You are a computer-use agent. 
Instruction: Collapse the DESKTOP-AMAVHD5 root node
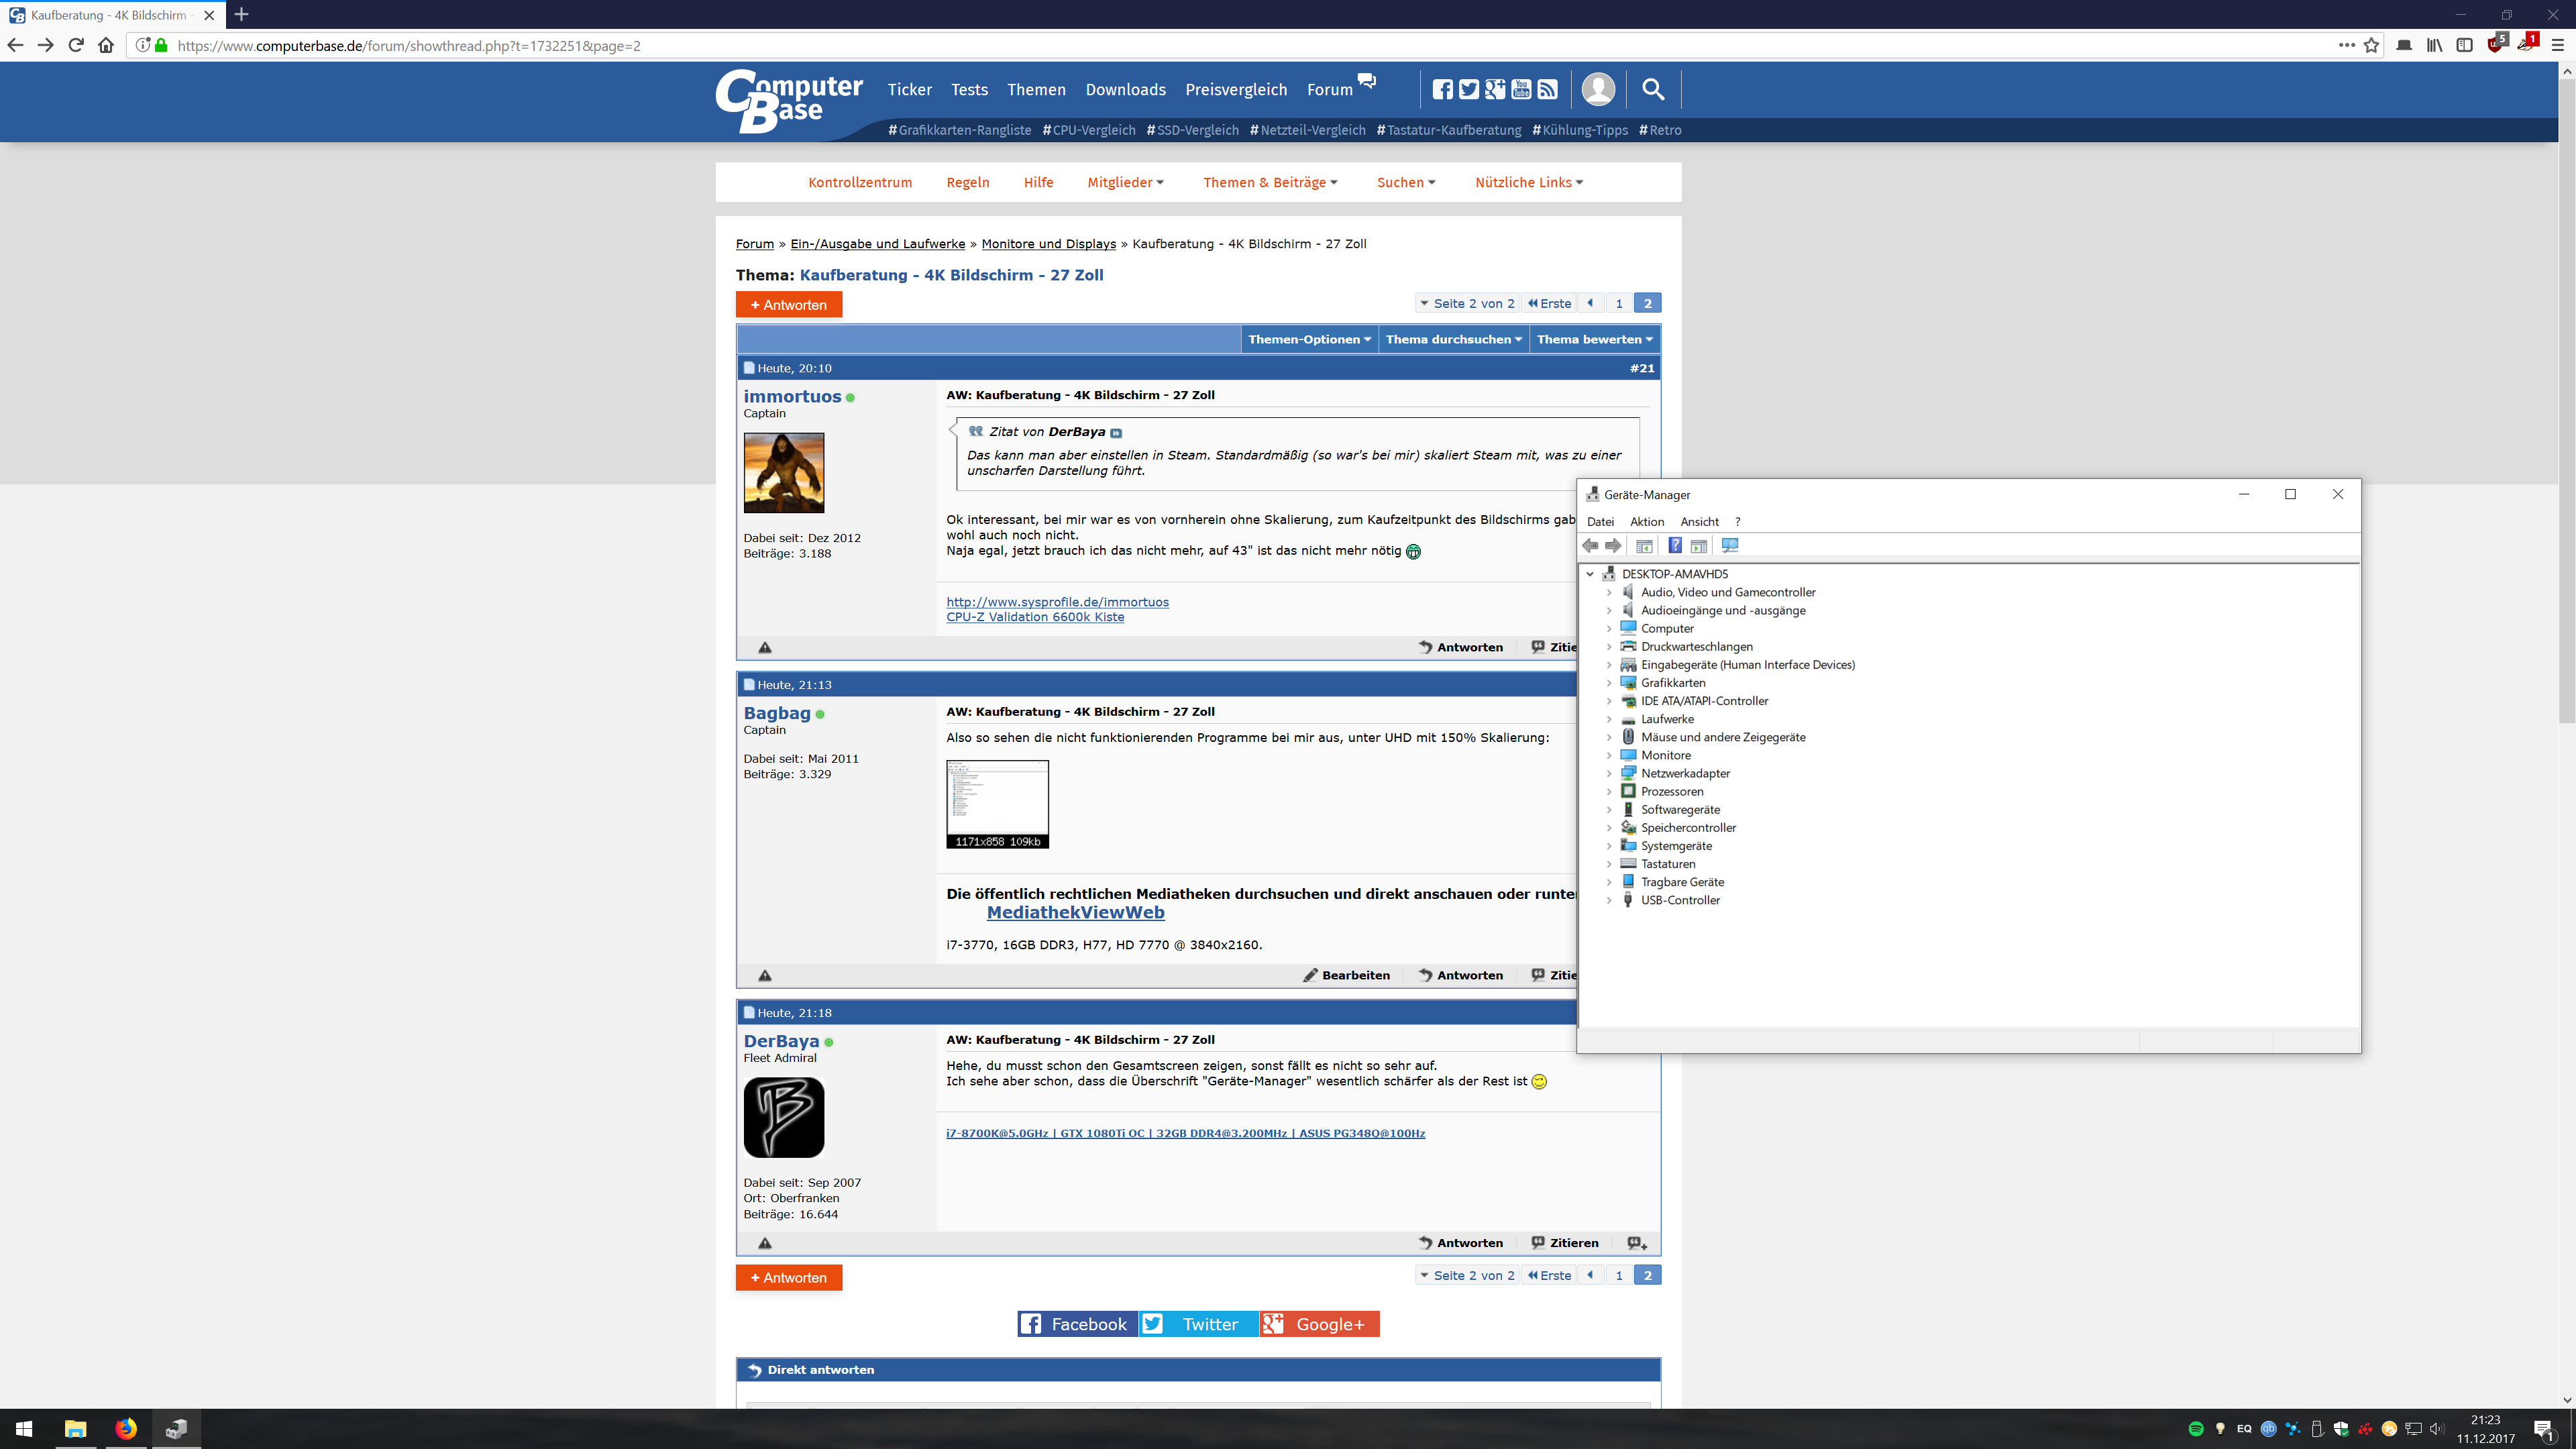[1590, 574]
